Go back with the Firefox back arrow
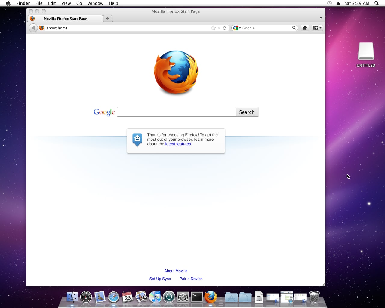The image size is (385, 308). [33, 28]
